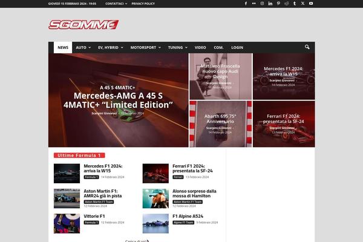
Task: Click the Alpine A524 thumbnail
Action: pyautogui.click(x=155, y=223)
